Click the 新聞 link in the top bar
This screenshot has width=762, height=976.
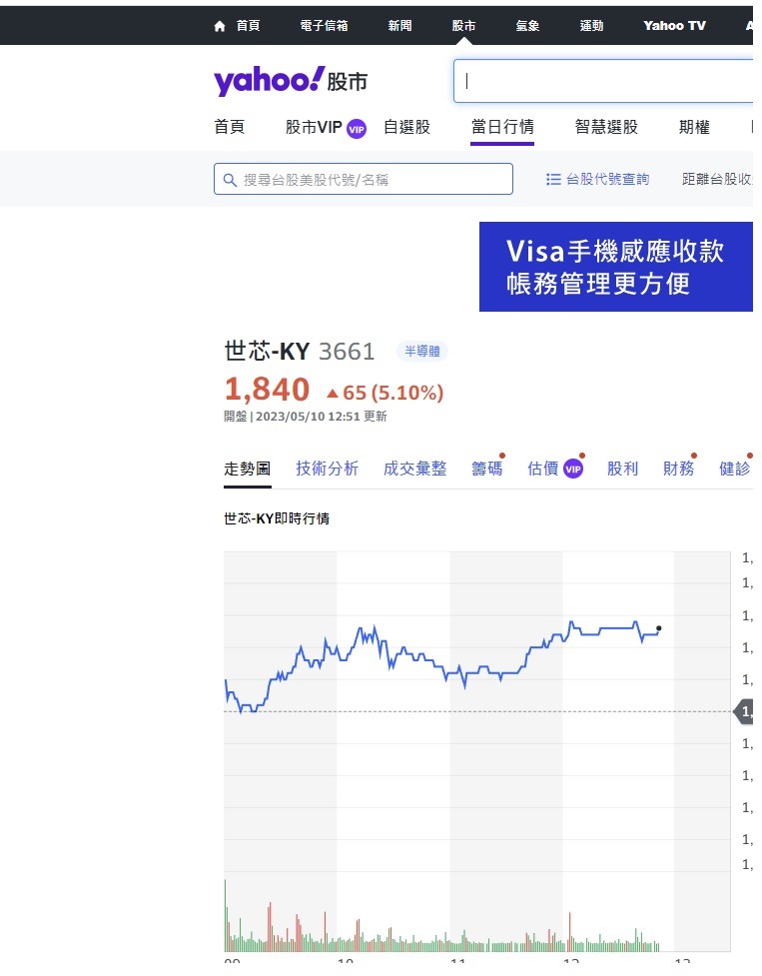[x=399, y=26]
